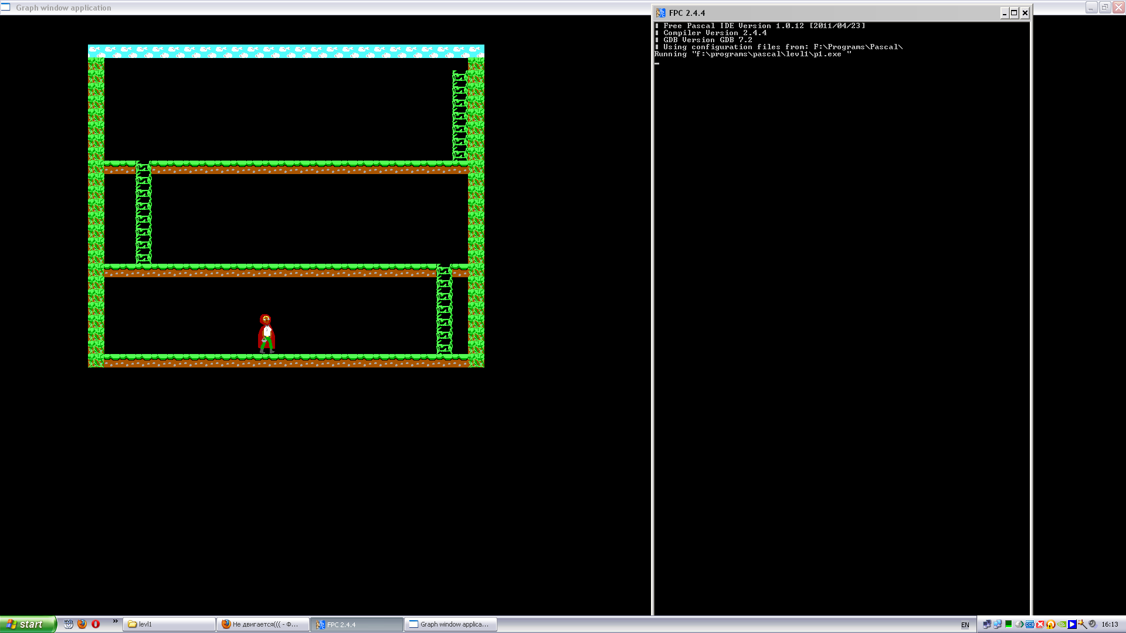Click the magic wand tray icon

click(x=1083, y=624)
